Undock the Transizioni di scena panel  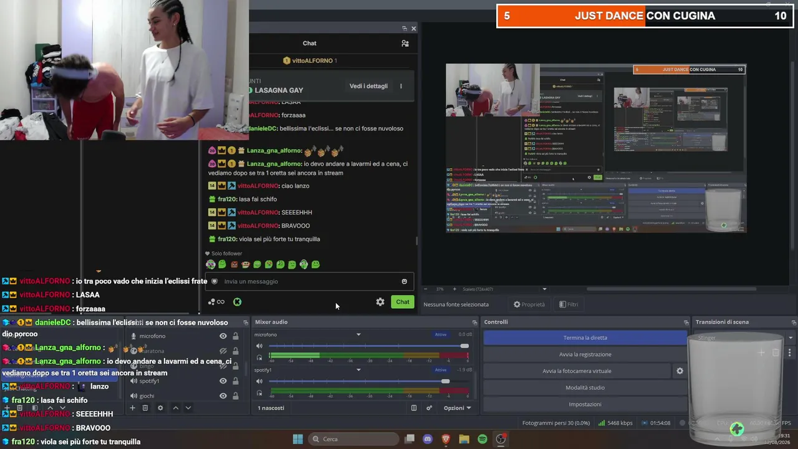[x=794, y=322]
